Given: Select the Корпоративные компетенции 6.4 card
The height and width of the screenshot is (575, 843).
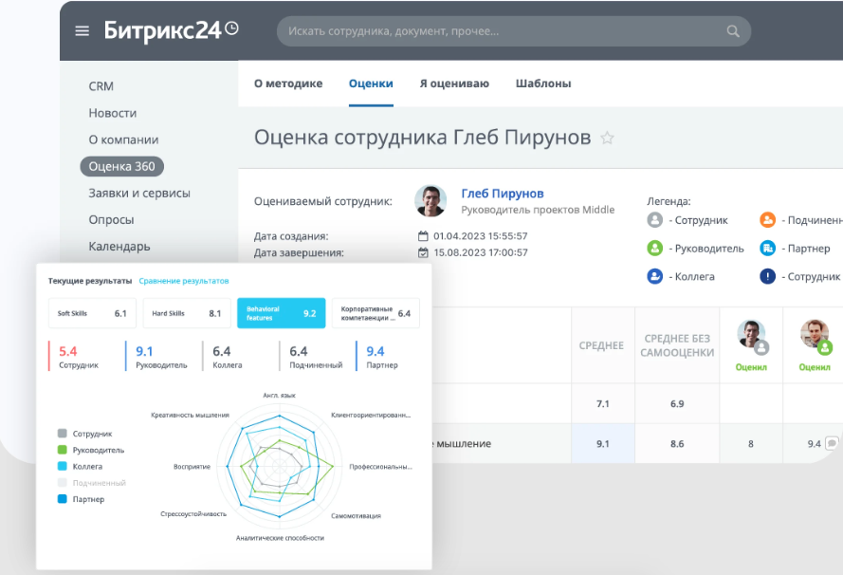Looking at the screenshot, I should (376, 313).
